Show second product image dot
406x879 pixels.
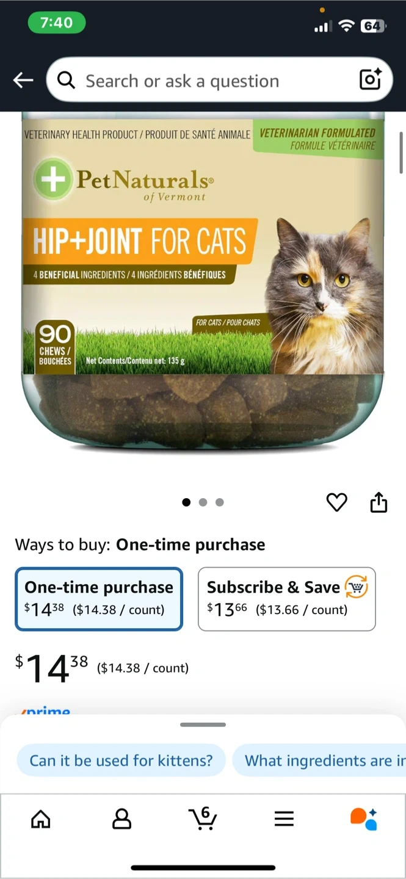(203, 502)
